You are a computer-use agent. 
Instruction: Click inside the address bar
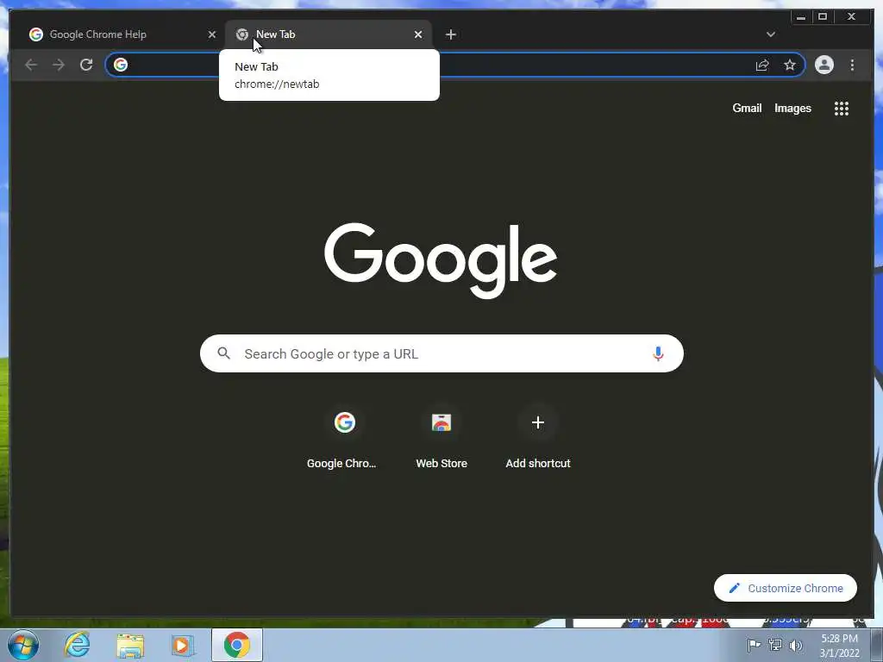(x=455, y=65)
